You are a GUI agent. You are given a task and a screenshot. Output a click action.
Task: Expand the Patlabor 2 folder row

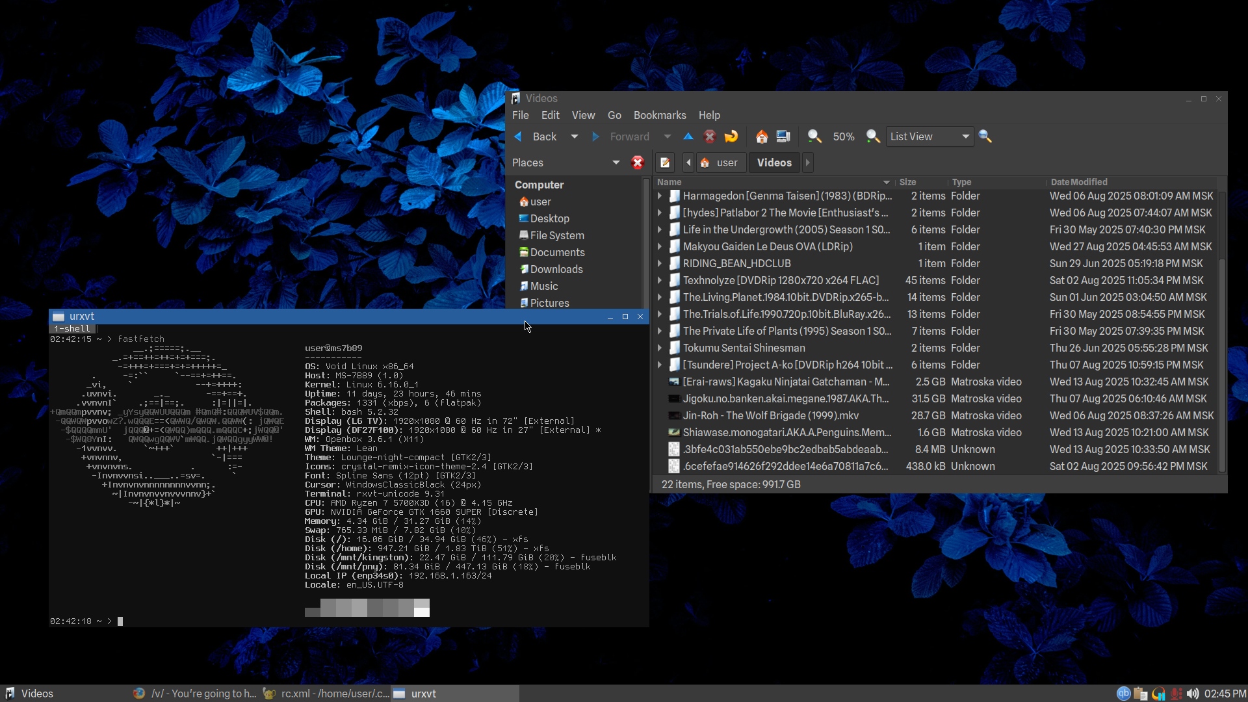[659, 213]
